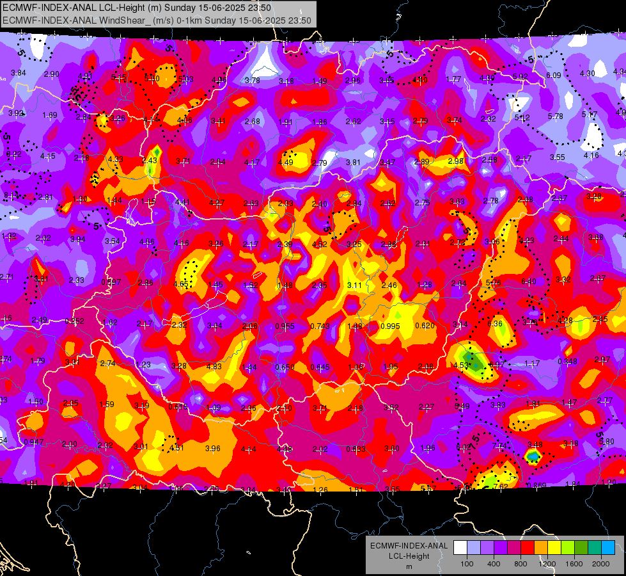Click the wind shear value 0.597

click(x=111, y=282)
